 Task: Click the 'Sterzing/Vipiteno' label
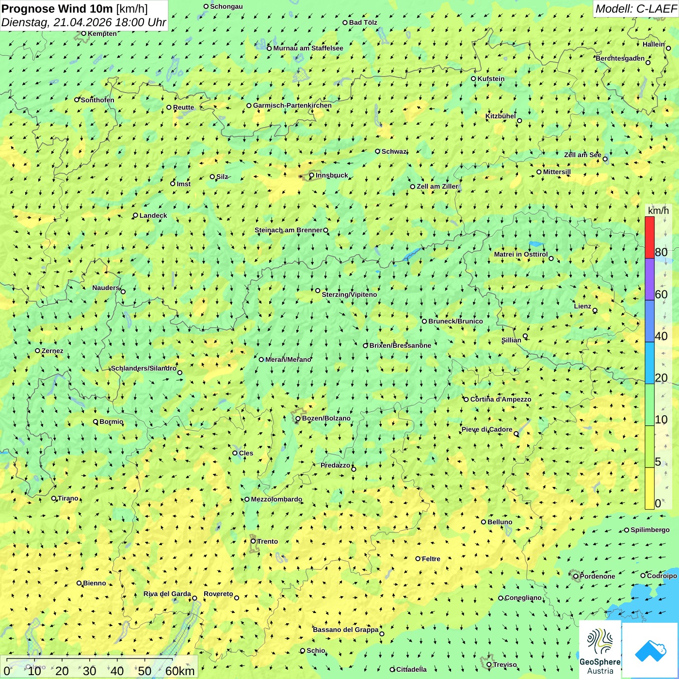coord(349,294)
